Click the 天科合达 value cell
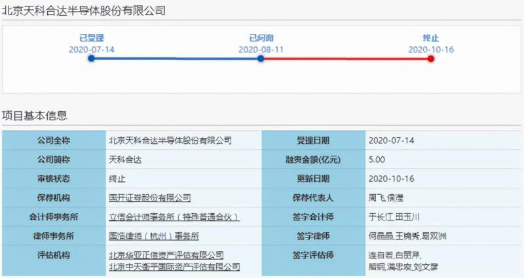Viewport: 524px width, 278px height. tap(183, 160)
